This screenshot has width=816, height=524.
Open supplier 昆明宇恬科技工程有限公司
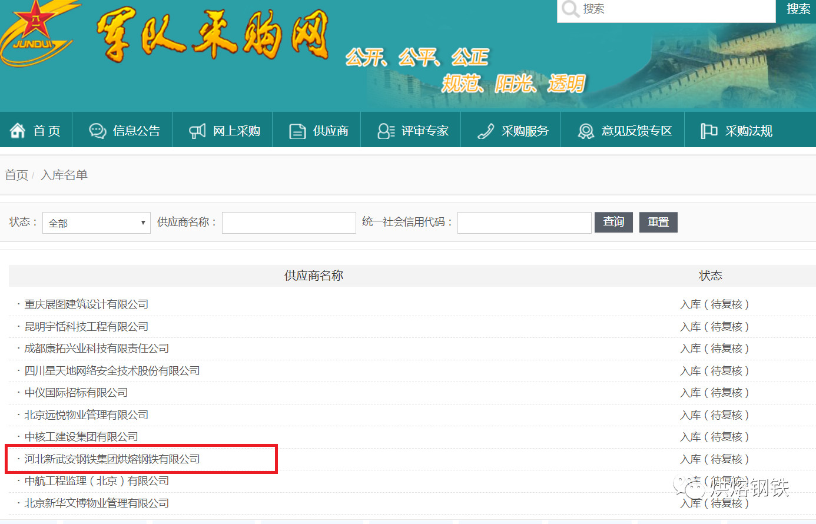(x=87, y=327)
